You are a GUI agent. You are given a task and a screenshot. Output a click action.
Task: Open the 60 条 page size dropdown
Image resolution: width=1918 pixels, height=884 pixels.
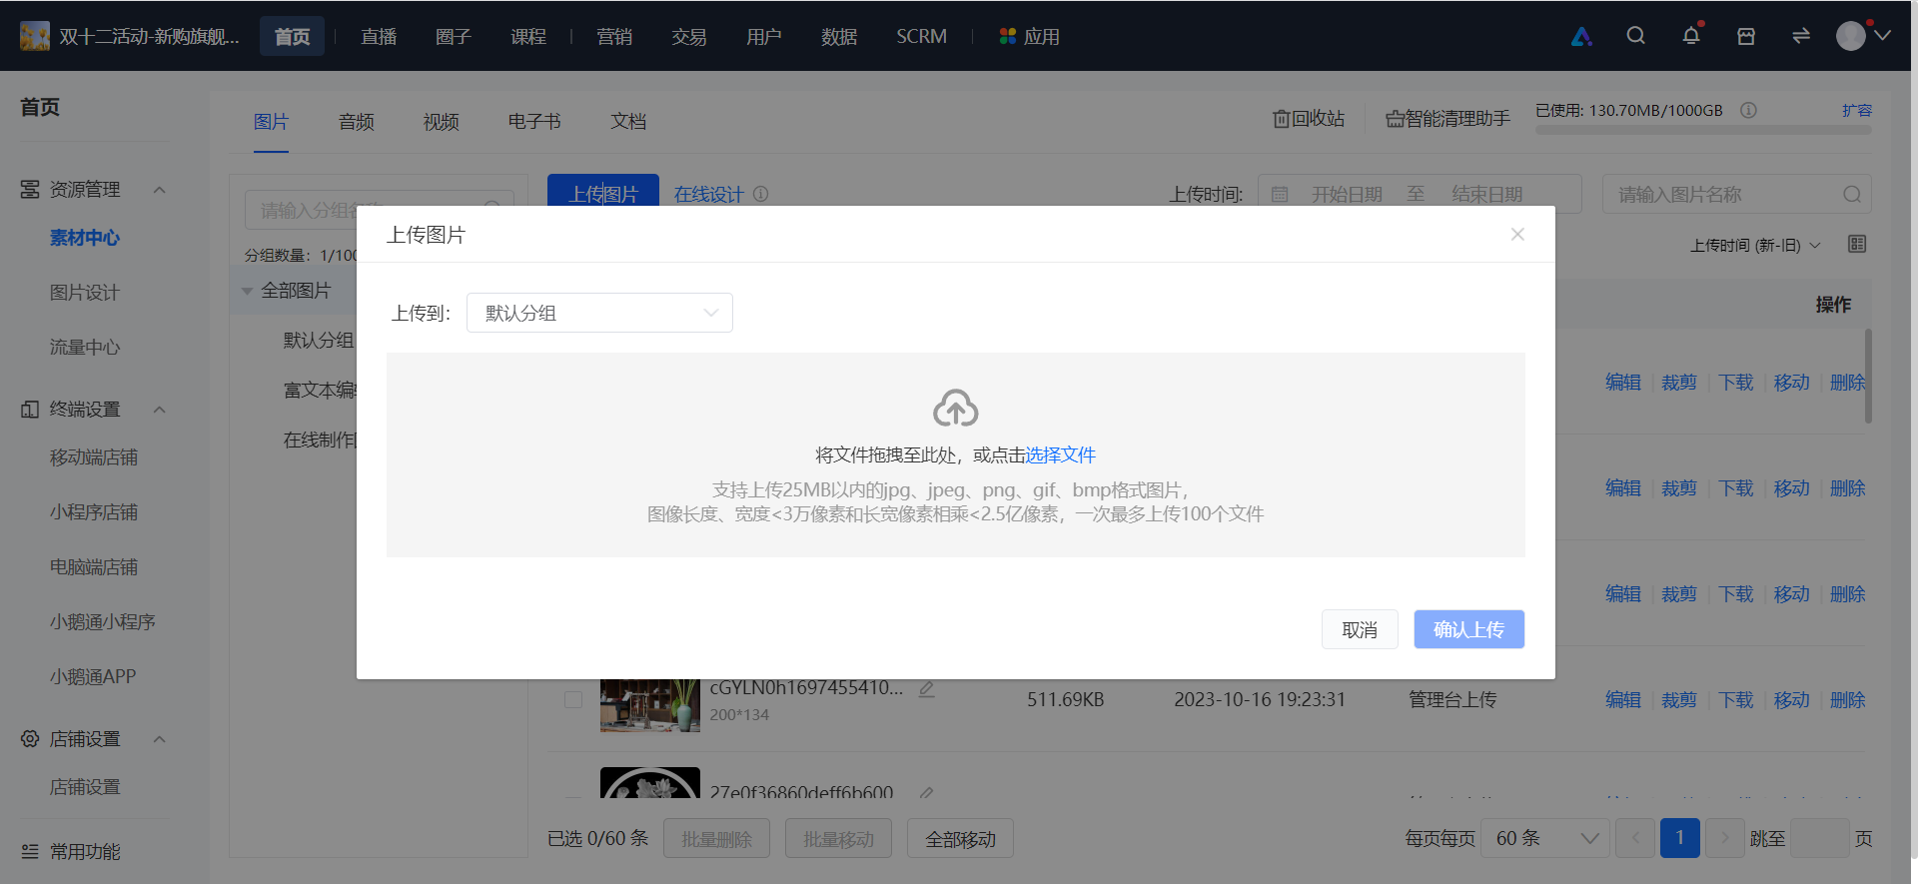[x=1545, y=838]
